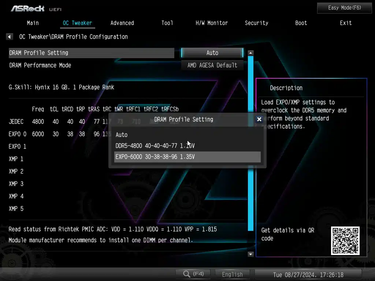The height and width of the screenshot is (281, 375).
Task: Click the back arrow beside OC Tweaker breadcrumb
Action: click(x=10, y=37)
